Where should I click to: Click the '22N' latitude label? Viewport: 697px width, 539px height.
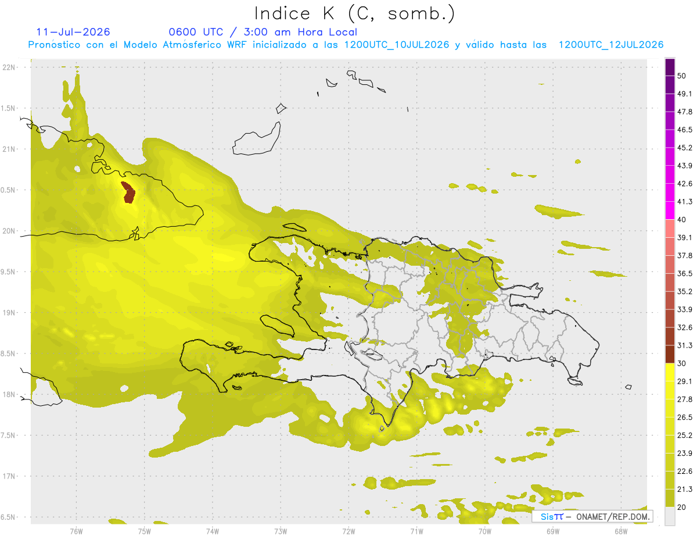pyautogui.click(x=9, y=67)
